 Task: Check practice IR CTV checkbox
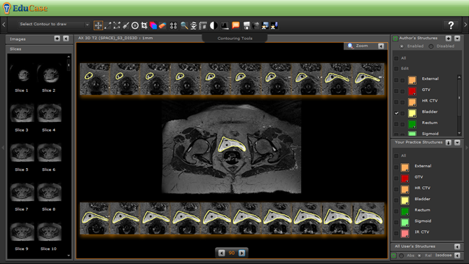click(x=396, y=233)
